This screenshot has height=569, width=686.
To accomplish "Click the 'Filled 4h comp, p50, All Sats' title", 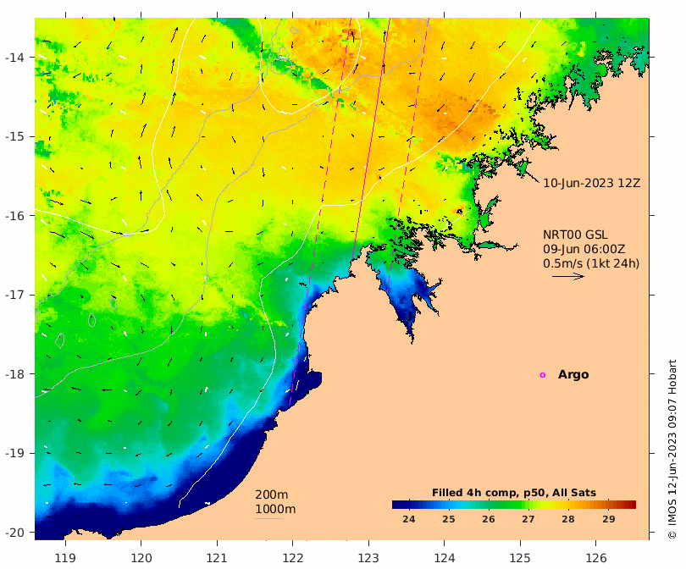I will click(514, 493).
